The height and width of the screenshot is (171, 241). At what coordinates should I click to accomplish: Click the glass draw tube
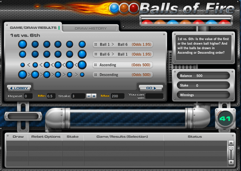point(128,118)
